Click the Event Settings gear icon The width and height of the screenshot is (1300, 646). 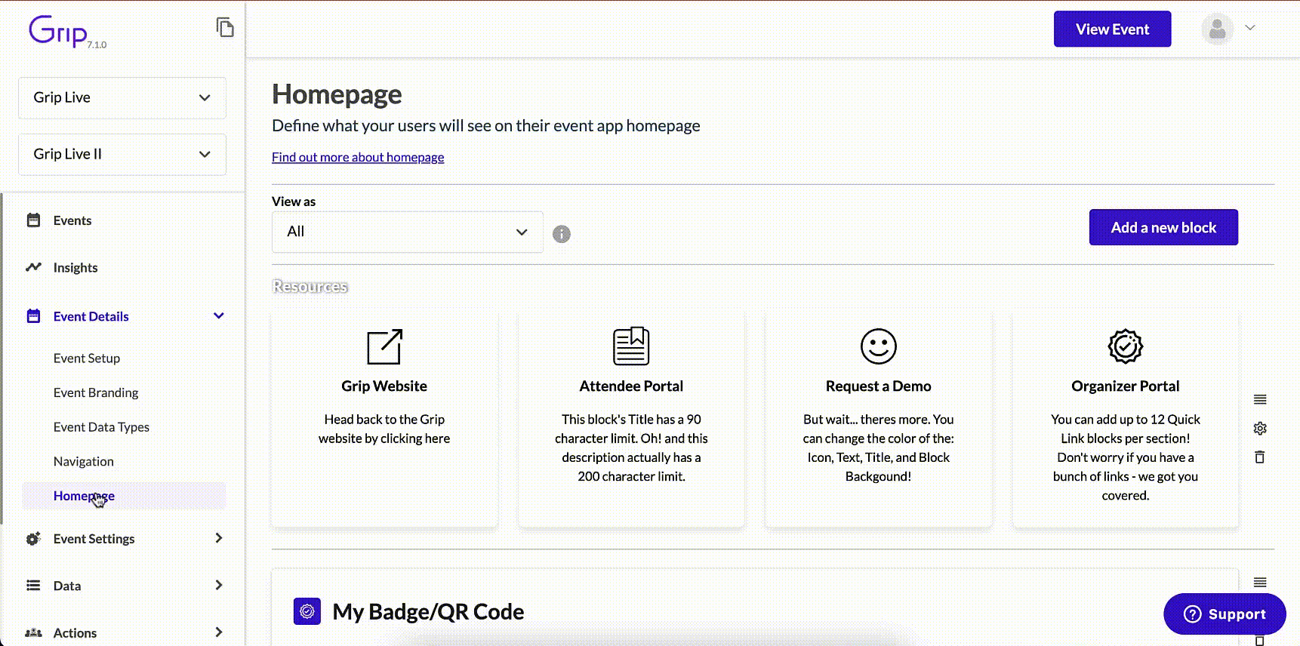[x=33, y=539]
